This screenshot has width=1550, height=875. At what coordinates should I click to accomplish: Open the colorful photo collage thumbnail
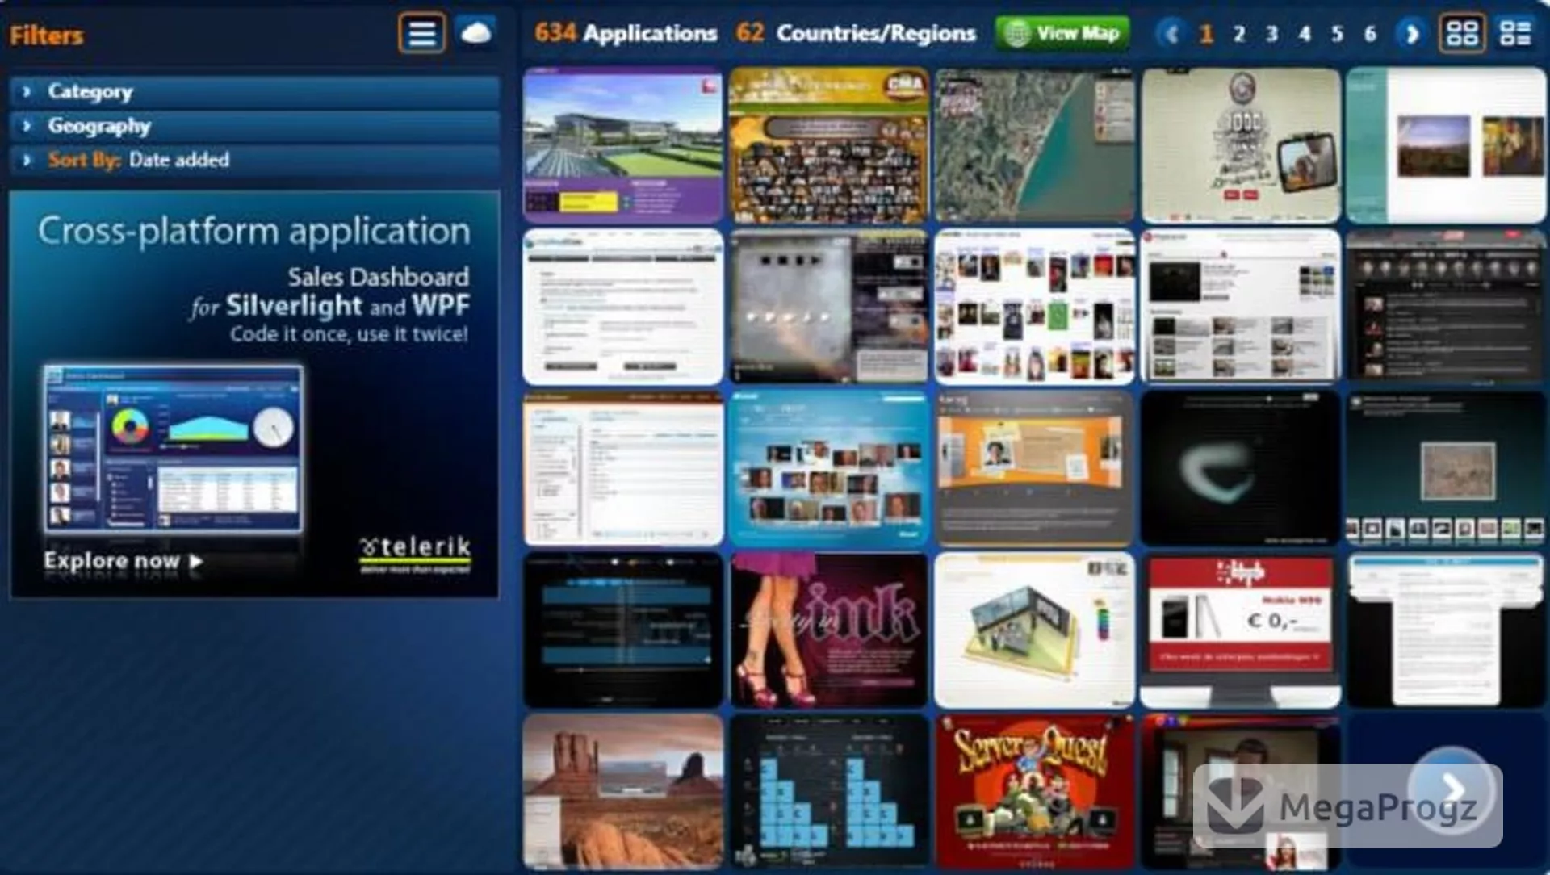(1035, 307)
